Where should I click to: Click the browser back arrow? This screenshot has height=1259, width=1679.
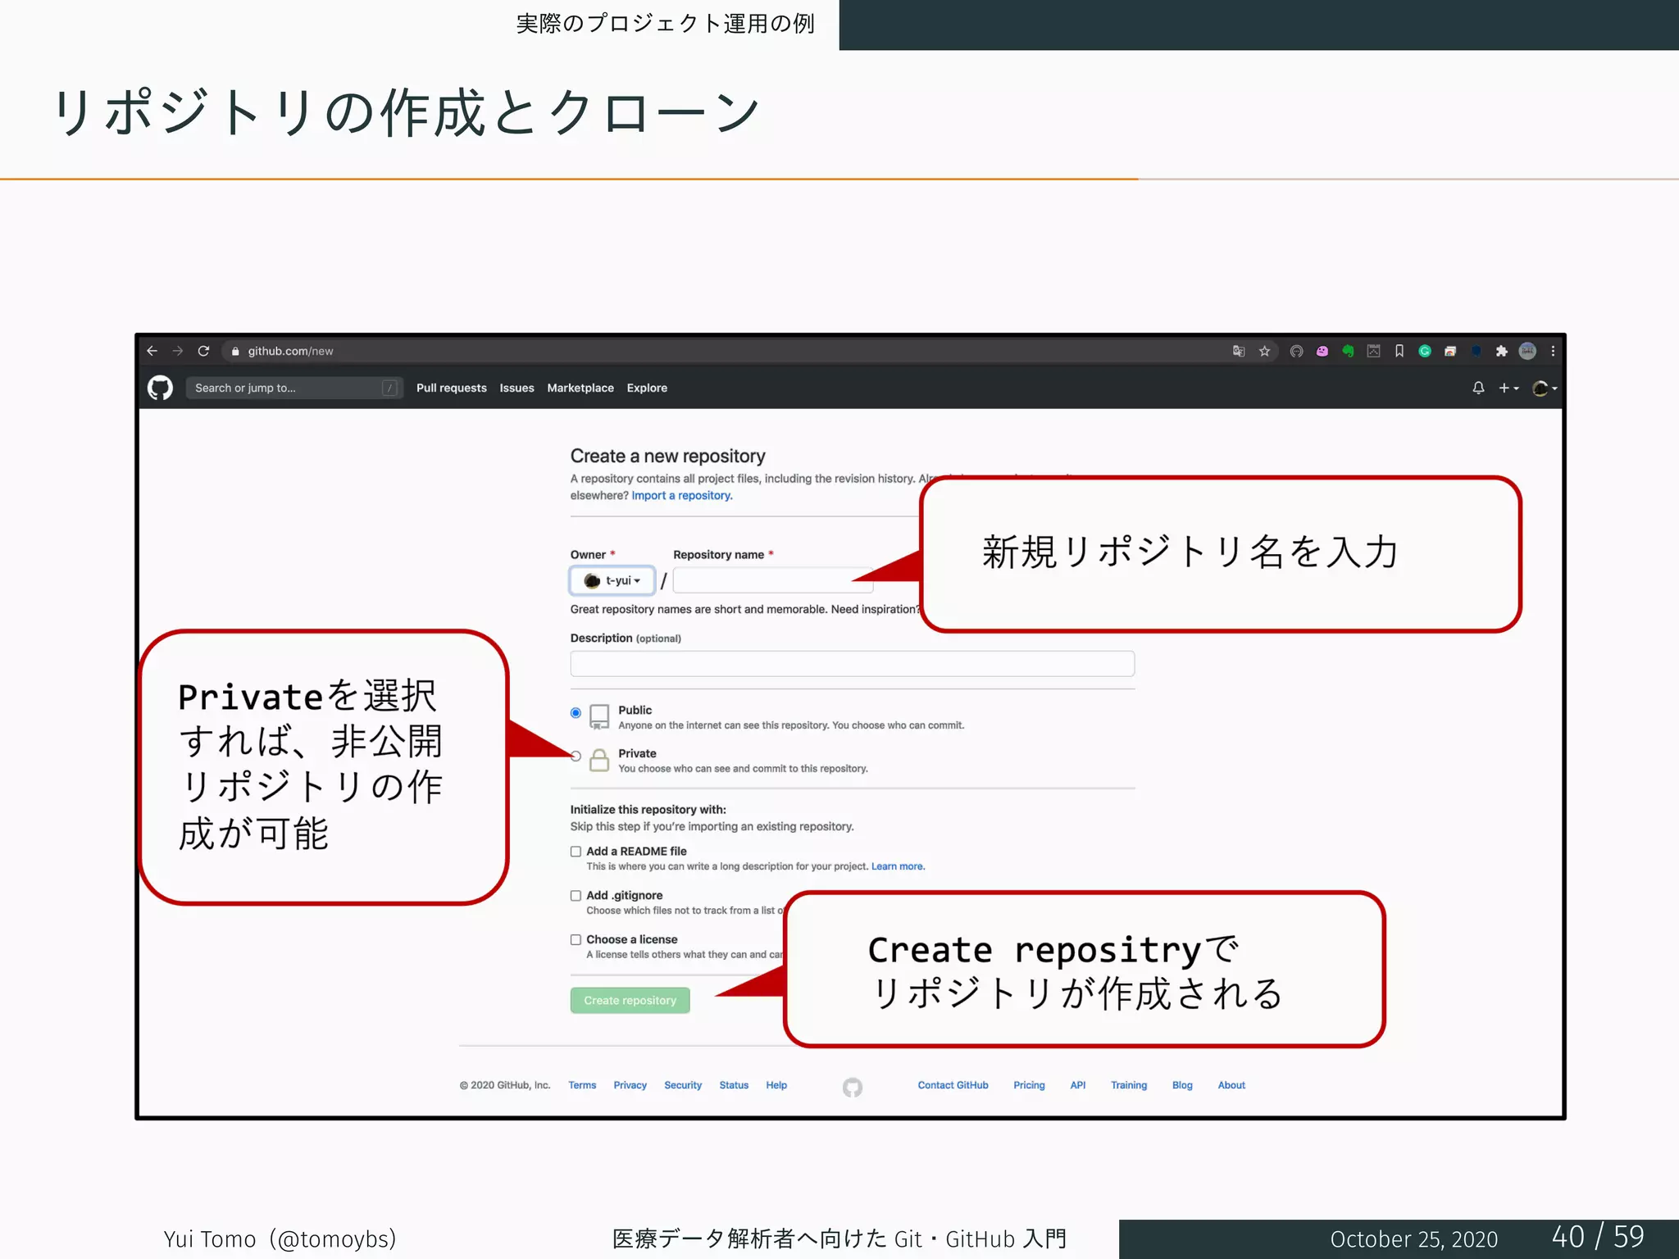click(152, 351)
